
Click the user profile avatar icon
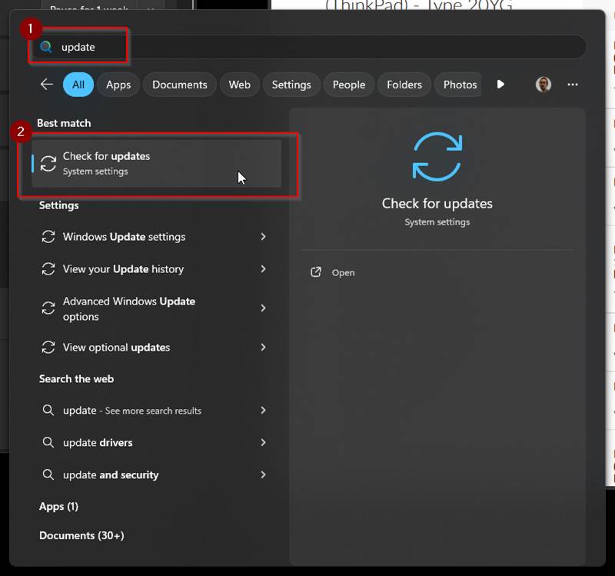(x=544, y=85)
